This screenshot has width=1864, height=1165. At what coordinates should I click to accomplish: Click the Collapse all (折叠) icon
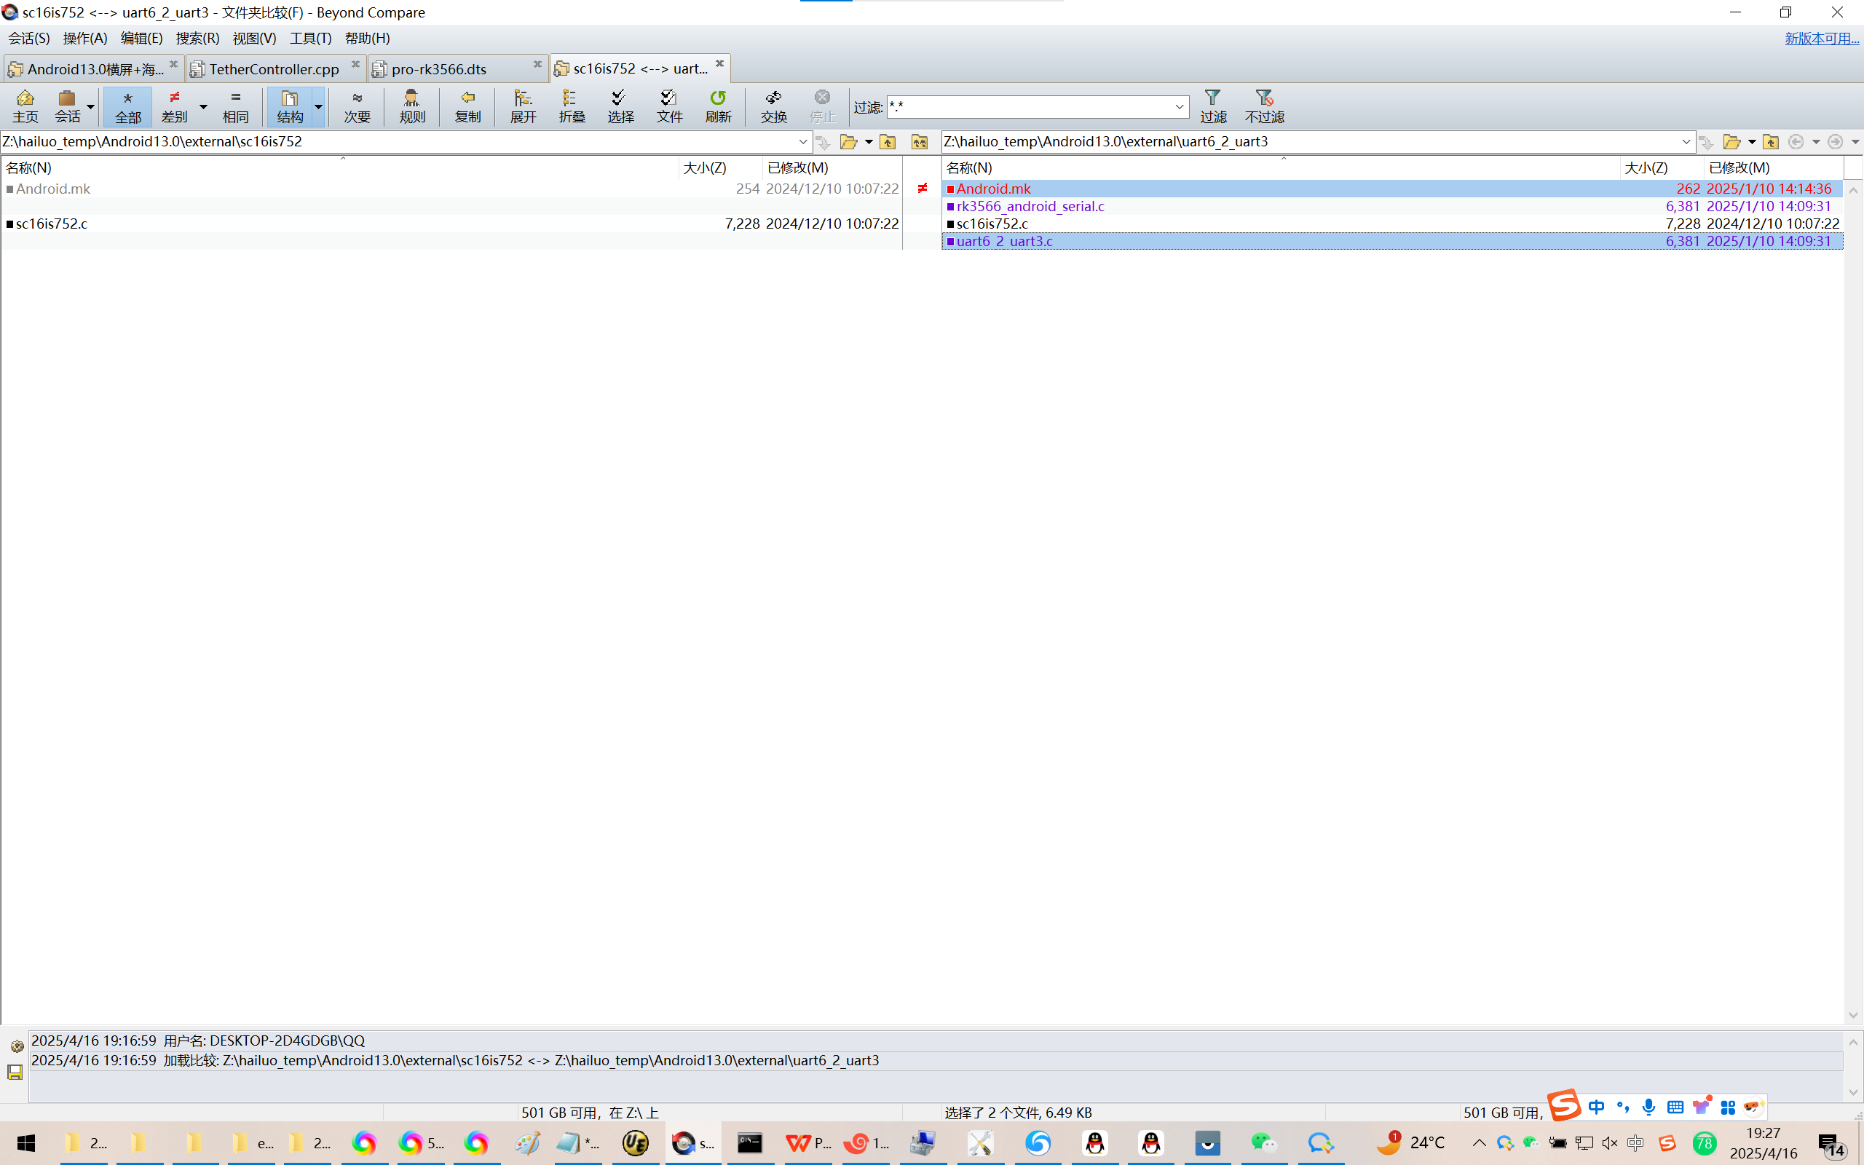[572, 106]
